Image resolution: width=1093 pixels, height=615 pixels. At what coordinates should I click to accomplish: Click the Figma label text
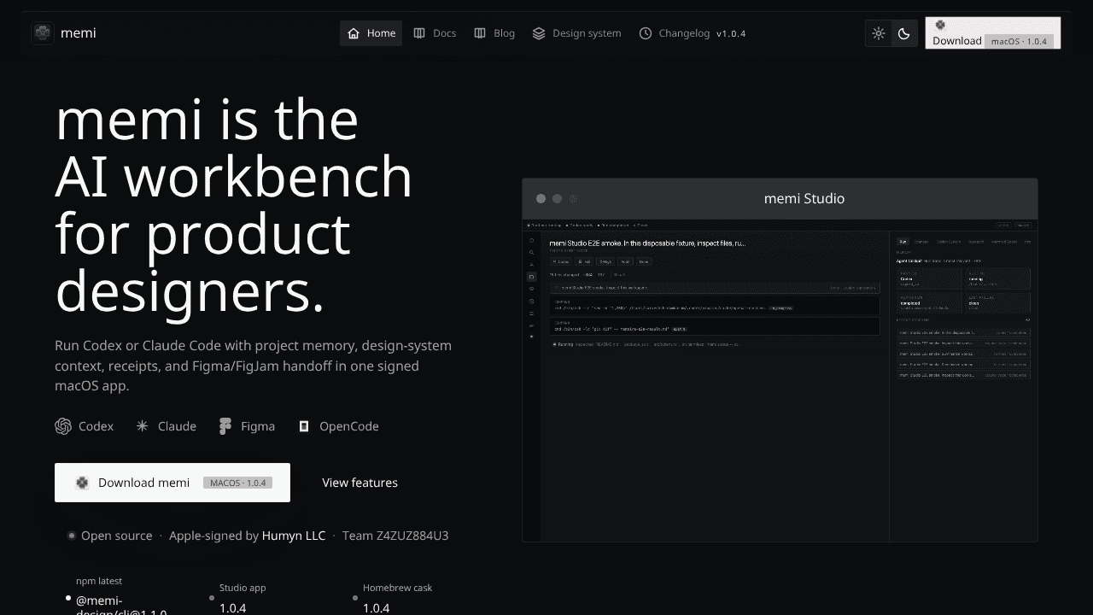pyautogui.click(x=258, y=426)
